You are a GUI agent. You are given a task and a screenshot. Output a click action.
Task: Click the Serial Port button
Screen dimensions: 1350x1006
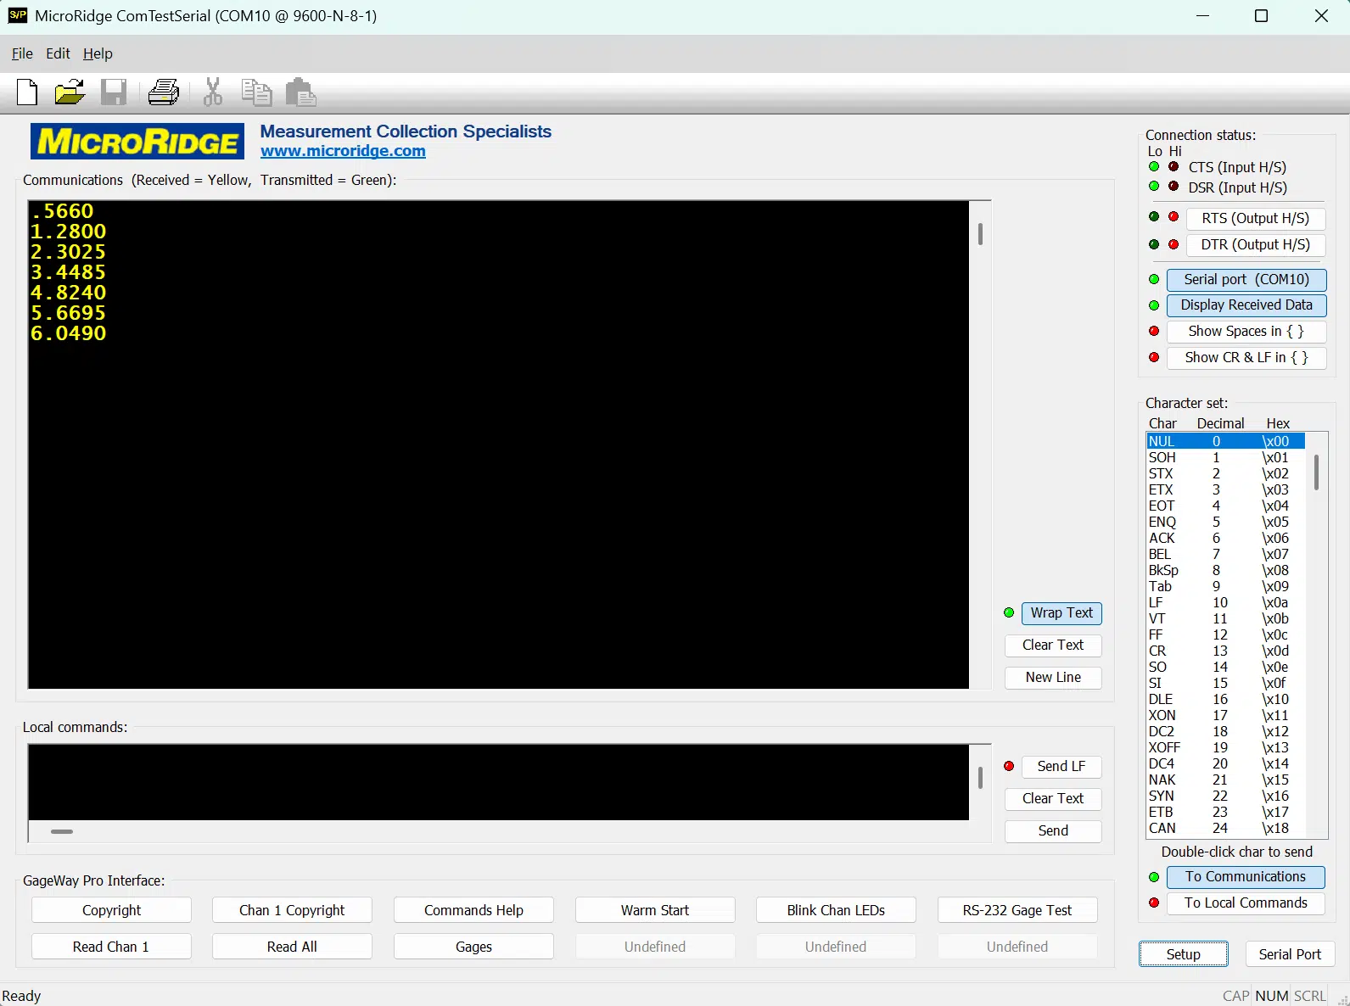(1289, 954)
